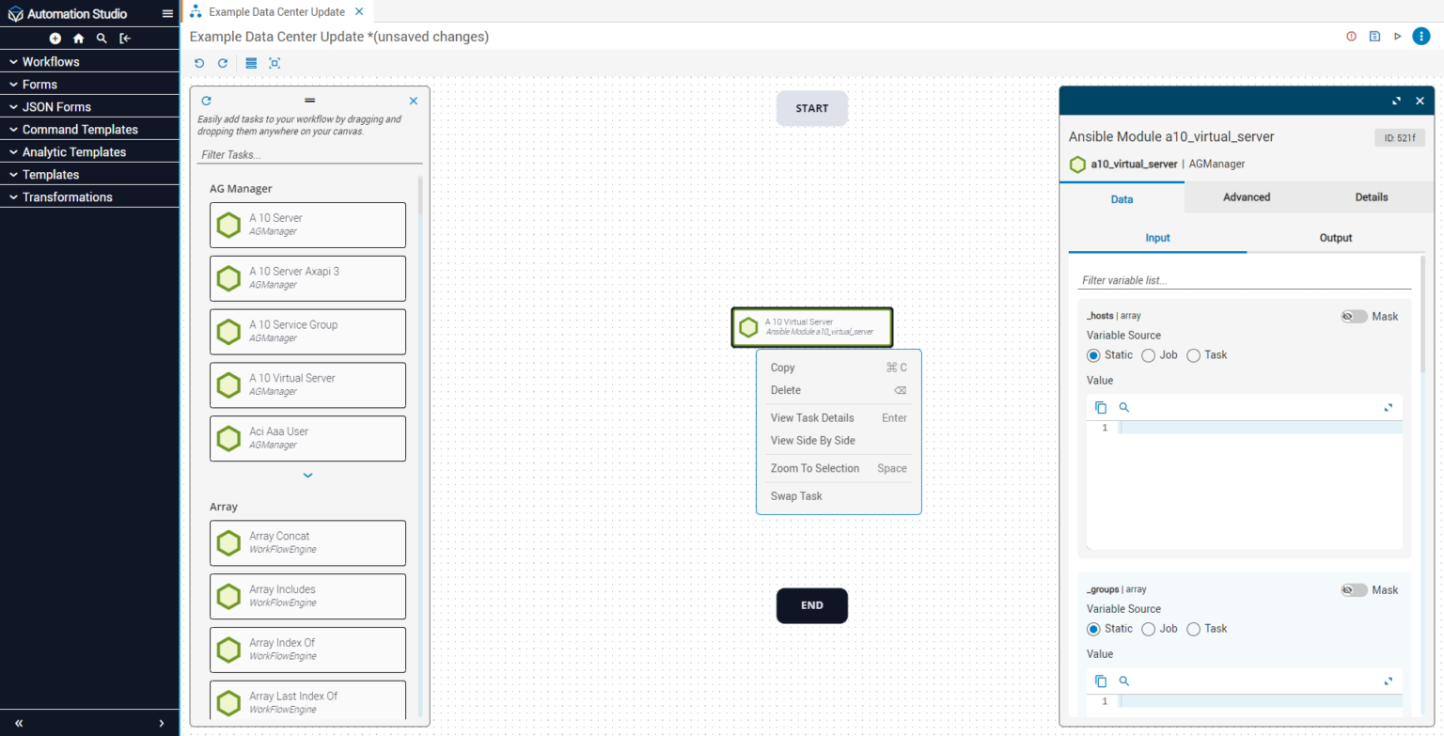Choose Task source for the _groups variable
Screen dimensions: 1444x736
1193,629
